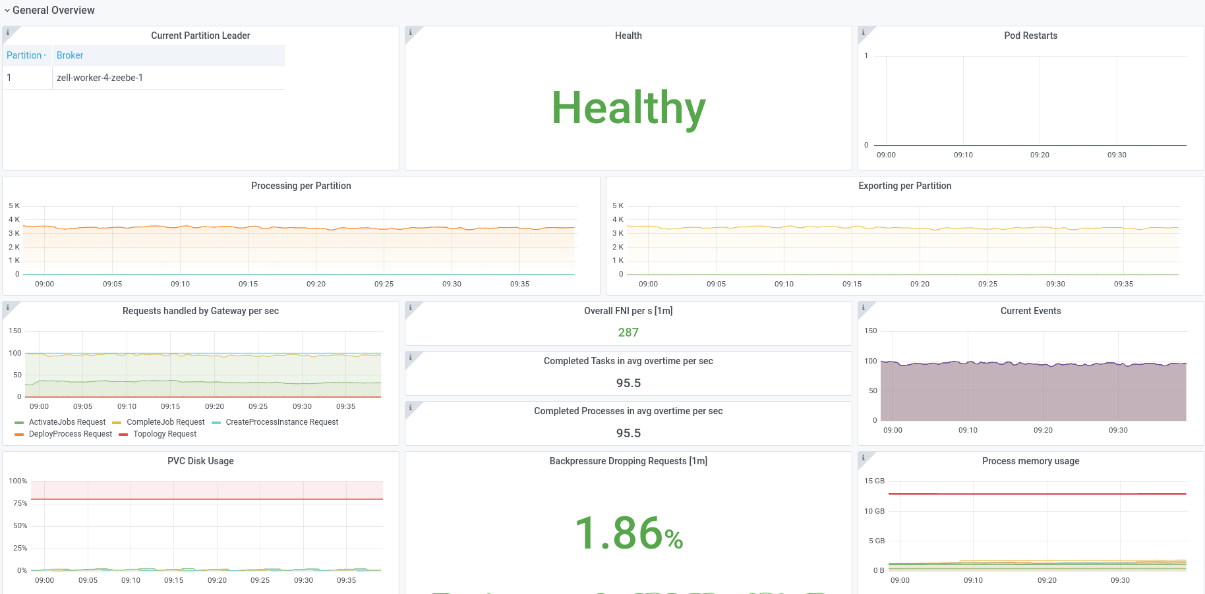Click the Healthy status value

click(628, 108)
